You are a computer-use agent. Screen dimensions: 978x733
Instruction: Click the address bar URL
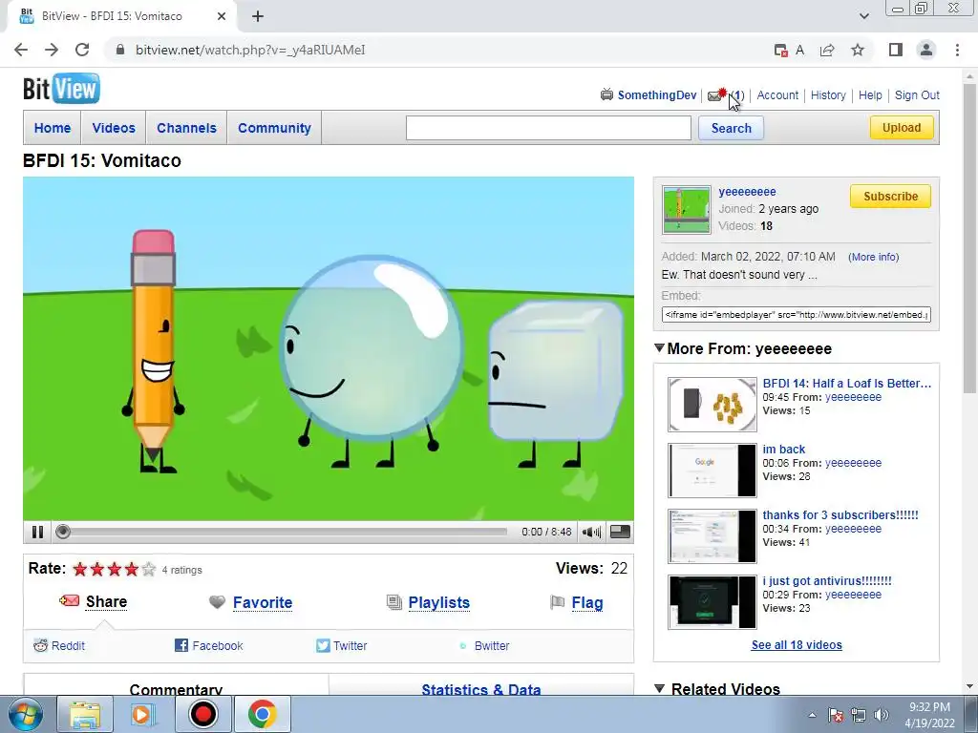click(x=250, y=50)
